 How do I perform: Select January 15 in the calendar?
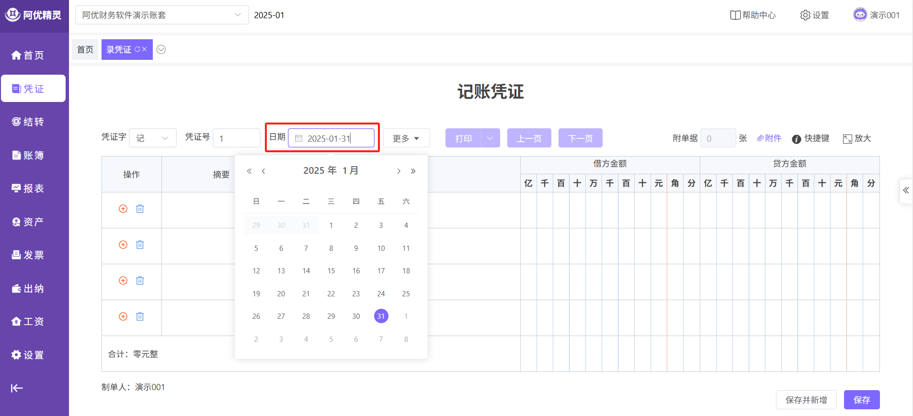pyautogui.click(x=331, y=271)
